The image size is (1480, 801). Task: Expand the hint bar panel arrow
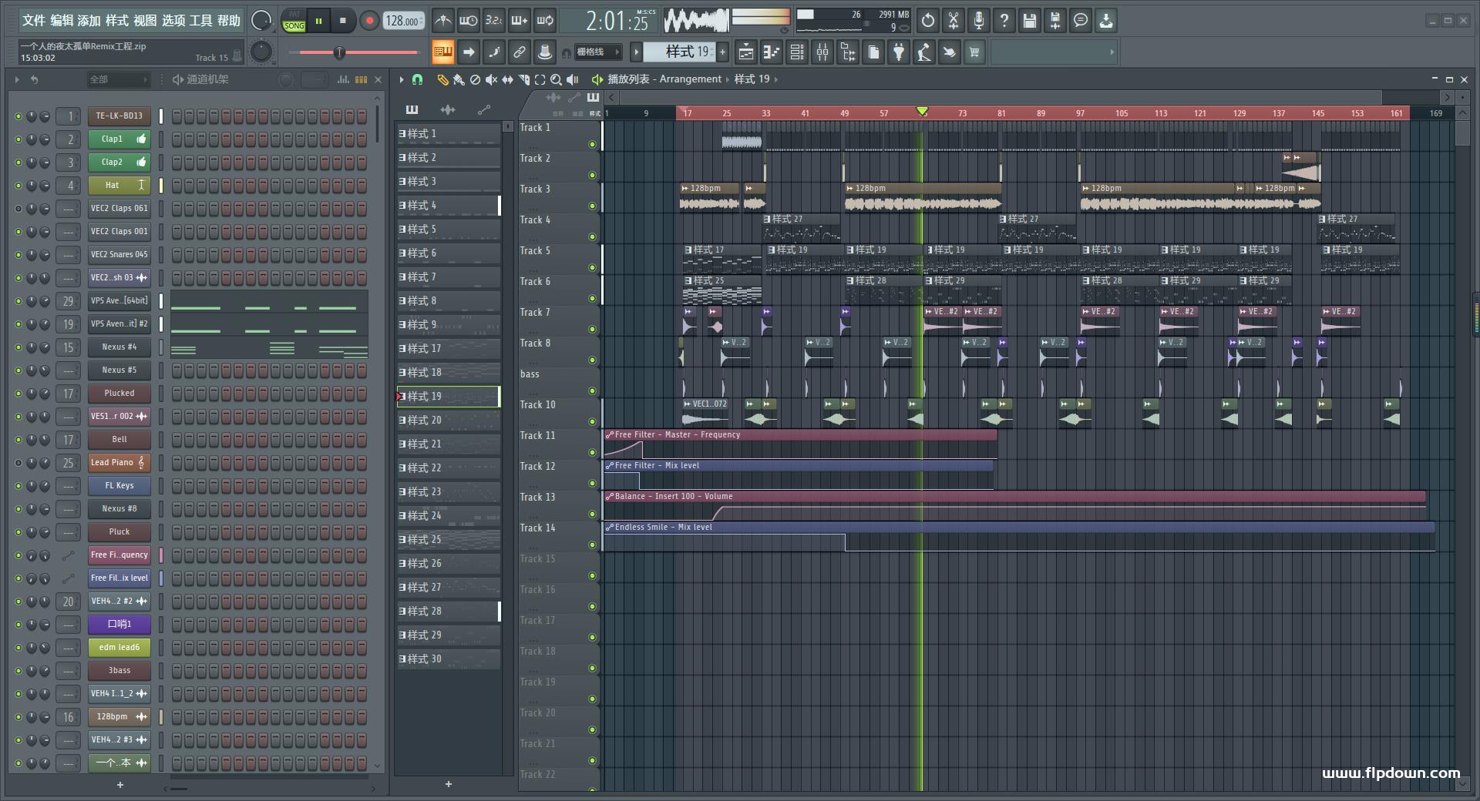coord(1112,52)
